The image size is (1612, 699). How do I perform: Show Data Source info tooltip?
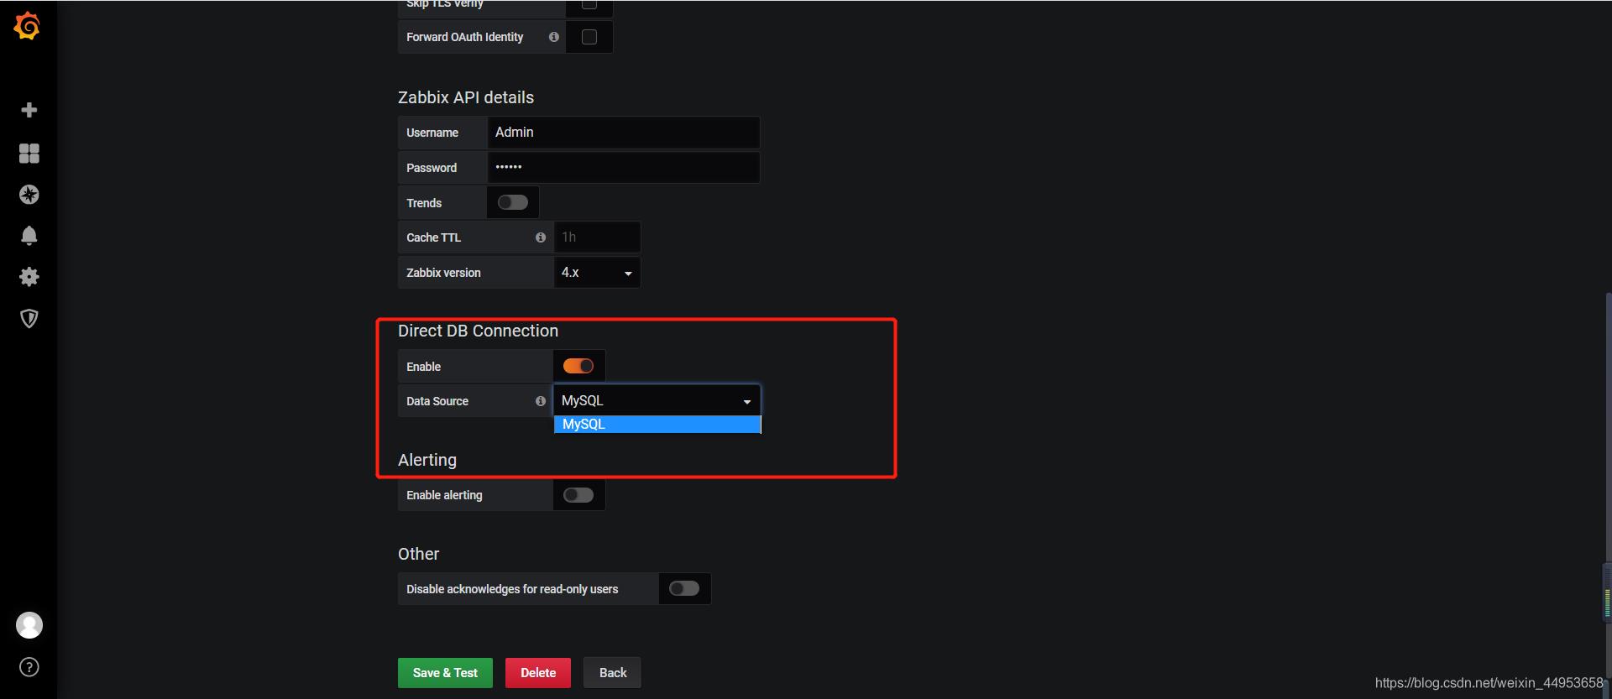(540, 401)
